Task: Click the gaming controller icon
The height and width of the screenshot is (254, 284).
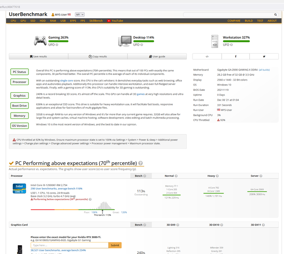Action: pyautogui.click(x=40, y=41)
